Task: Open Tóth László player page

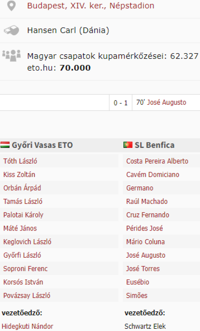Action: tap(20, 161)
